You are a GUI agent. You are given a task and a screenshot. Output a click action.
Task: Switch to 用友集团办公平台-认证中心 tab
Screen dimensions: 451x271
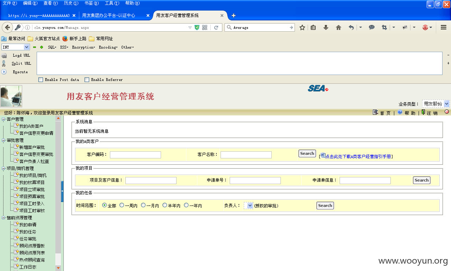tap(116, 15)
